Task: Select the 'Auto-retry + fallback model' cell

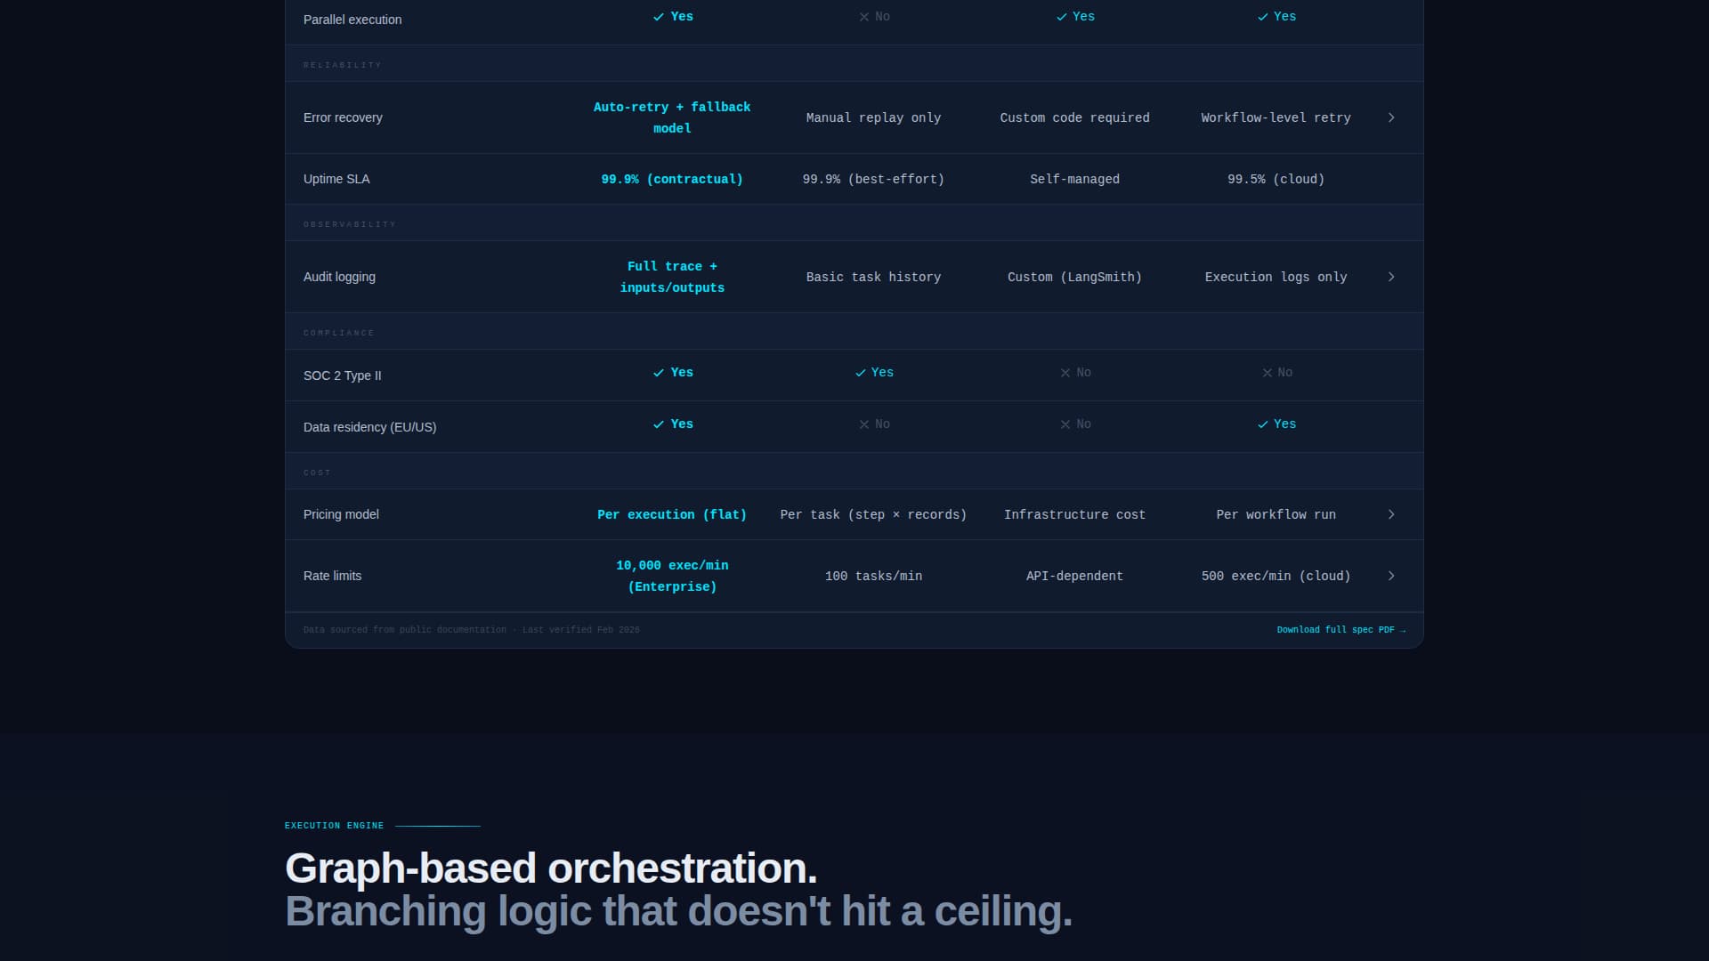Action: coord(672,117)
